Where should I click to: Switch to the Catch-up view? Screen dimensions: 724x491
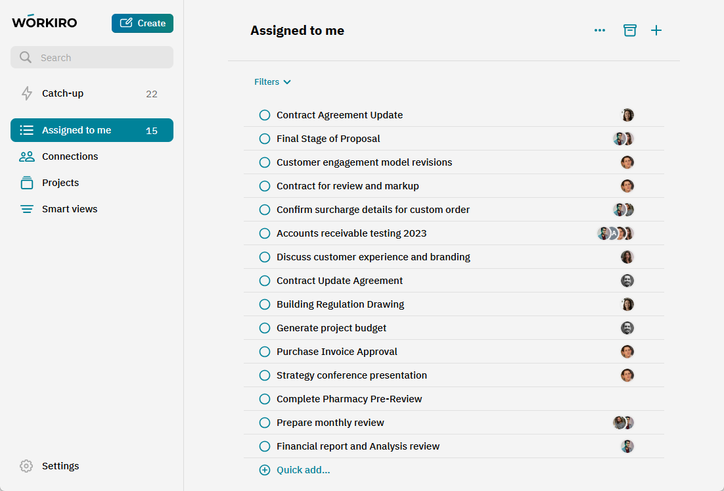62,93
